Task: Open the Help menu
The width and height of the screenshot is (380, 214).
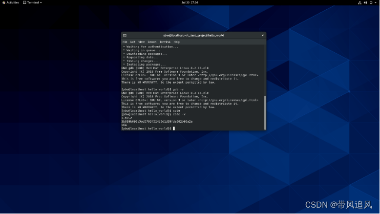Action: (x=176, y=42)
